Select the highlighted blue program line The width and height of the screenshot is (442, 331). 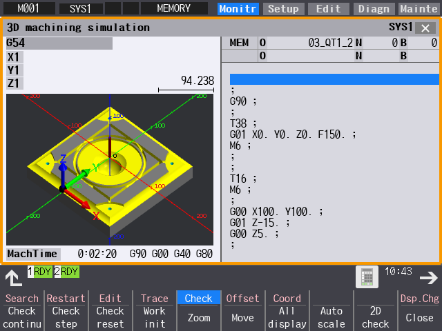tap(334, 79)
